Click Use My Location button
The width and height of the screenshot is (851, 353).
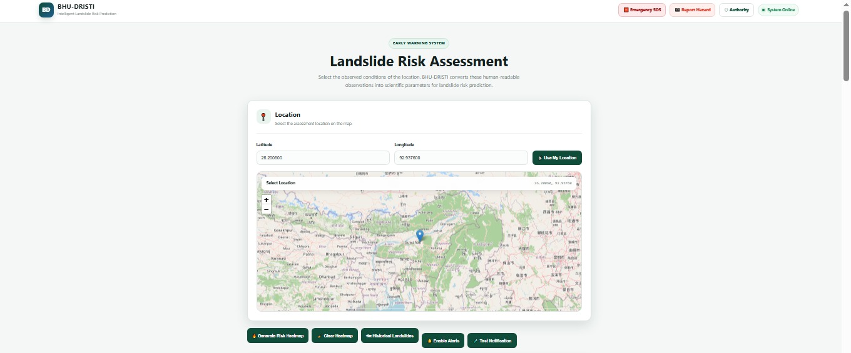point(557,157)
